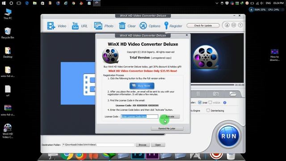
Task: Toggle the Intel hardware accelerator checkbox
Action: [200, 102]
